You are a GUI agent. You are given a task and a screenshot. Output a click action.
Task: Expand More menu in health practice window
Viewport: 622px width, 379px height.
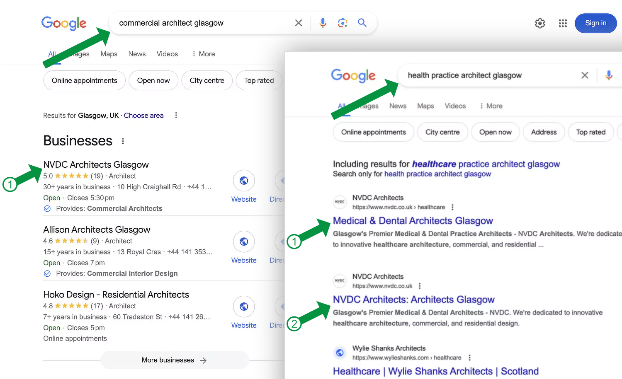point(491,106)
